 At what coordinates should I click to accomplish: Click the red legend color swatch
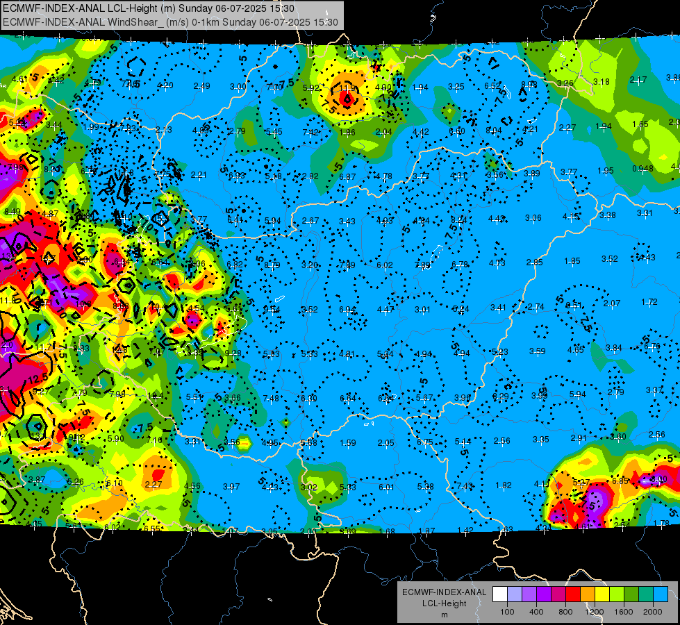[573, 594]
